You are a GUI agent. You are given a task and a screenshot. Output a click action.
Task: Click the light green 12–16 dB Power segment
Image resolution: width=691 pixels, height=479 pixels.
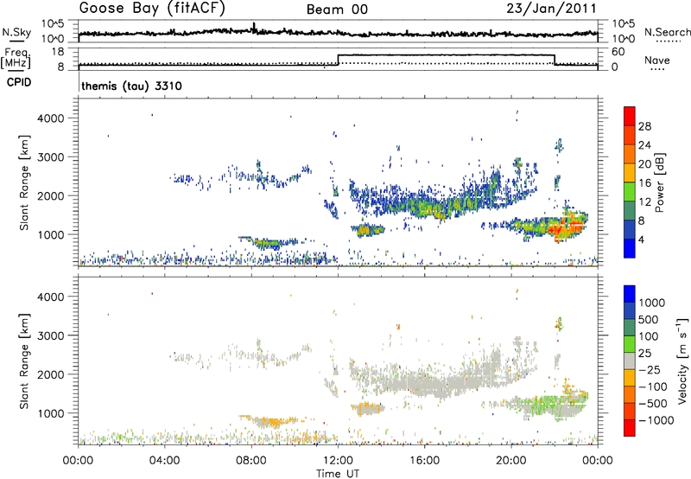click(630, 191)
